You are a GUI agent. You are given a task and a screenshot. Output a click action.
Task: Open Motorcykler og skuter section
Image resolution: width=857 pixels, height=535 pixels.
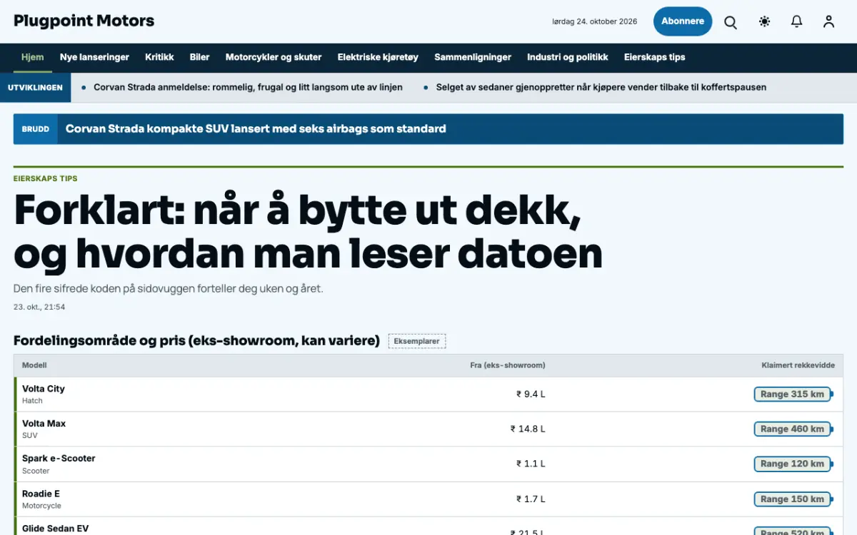click(274, 57)
